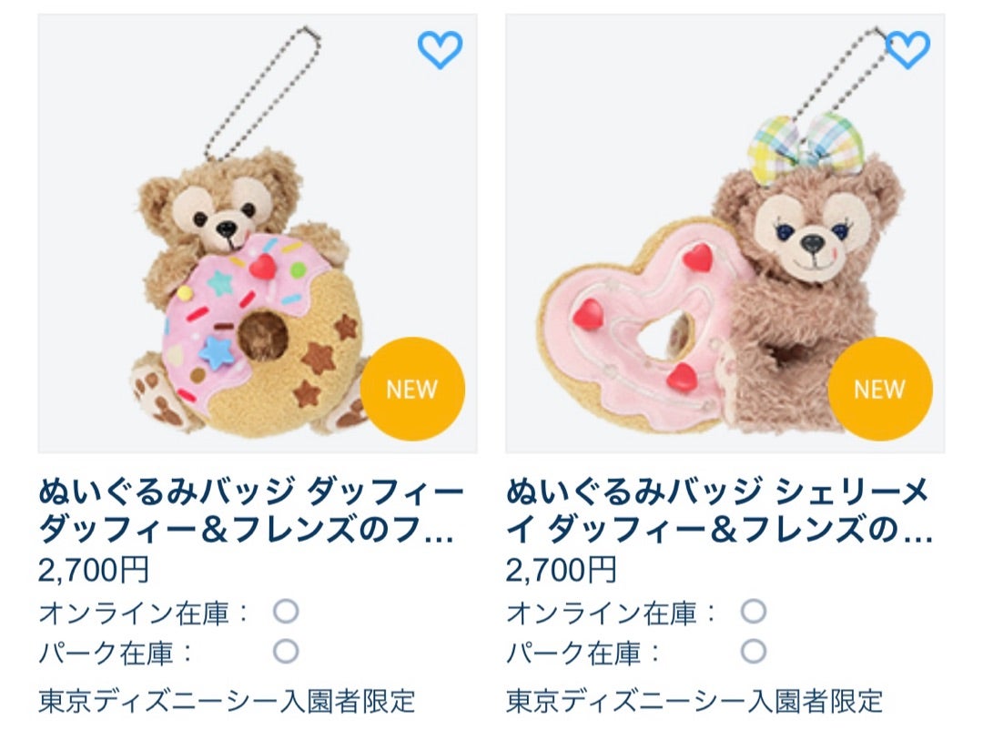The height and width of the screenshot is (730, 983).
Task: Tap the NEW badge on ShellieMay item
Action: point(880,389)
